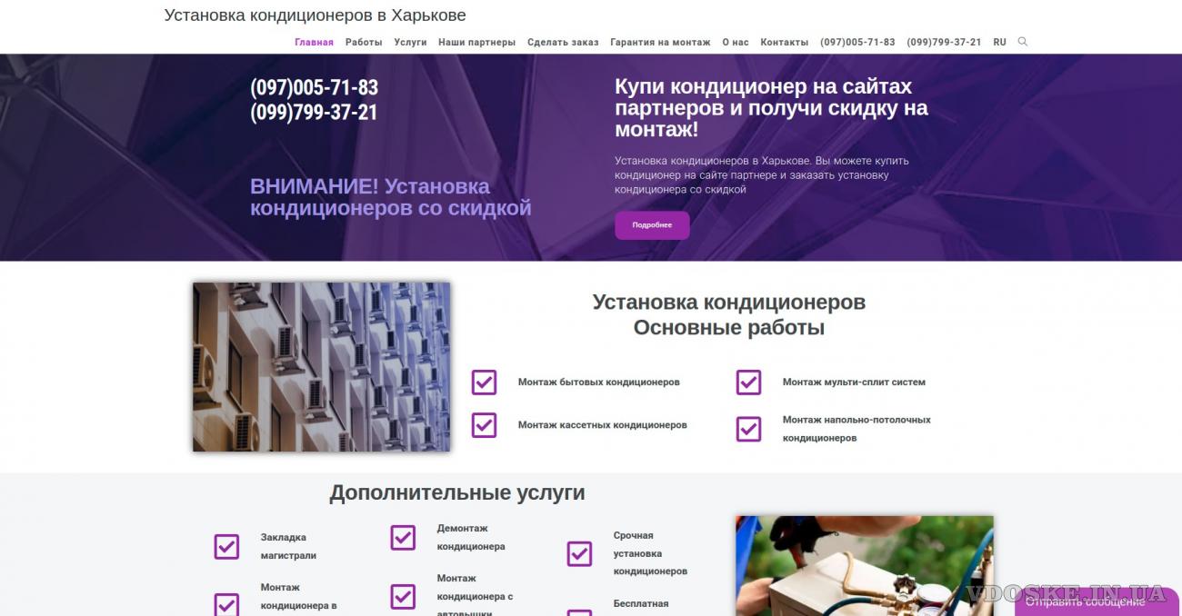Viewport: 1182px width, 616px height.
Task: Click the search magnifier icon in navigation
Action: click(x=1023, y=42)
